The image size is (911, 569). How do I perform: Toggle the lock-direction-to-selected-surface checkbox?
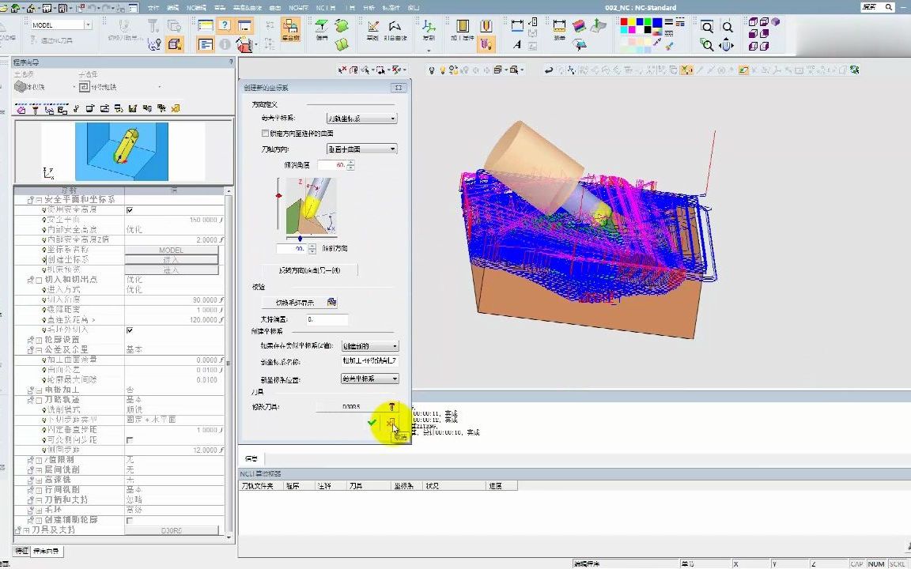pyautogui.click(x=265, y=134)
